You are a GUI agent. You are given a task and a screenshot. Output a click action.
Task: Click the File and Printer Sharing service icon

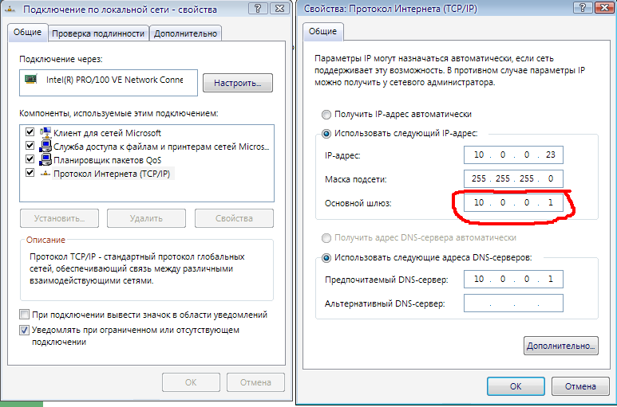click(45, 147)
